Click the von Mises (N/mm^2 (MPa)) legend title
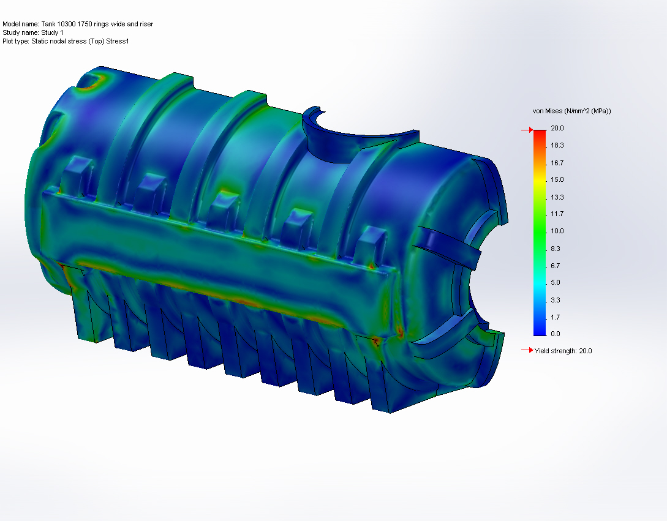 click(571, 111)
